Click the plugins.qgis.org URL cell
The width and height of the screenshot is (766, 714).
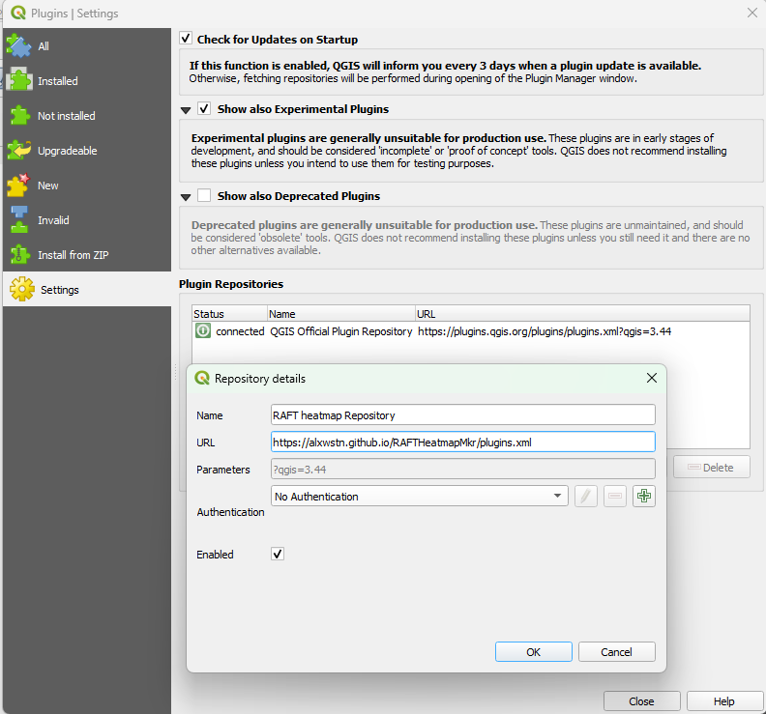(545, 330)
